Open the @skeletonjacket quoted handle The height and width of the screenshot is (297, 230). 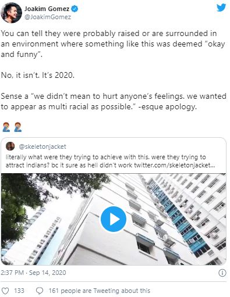(43, 146)
